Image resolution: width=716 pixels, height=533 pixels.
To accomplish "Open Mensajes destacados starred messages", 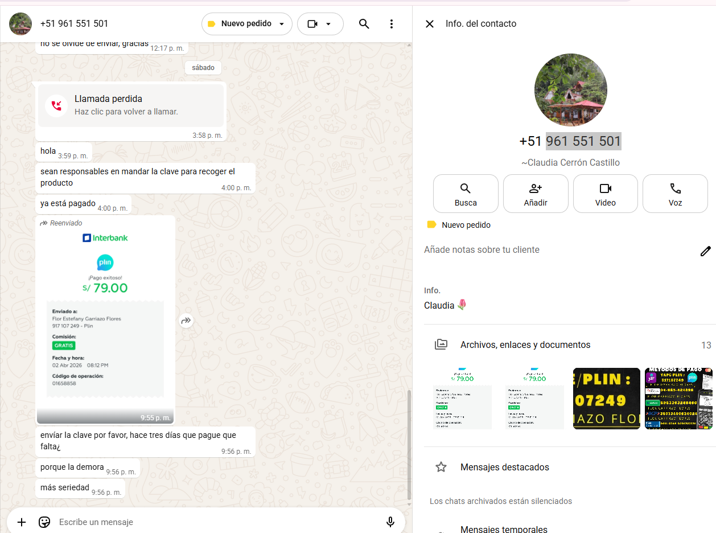I will 504,467.
